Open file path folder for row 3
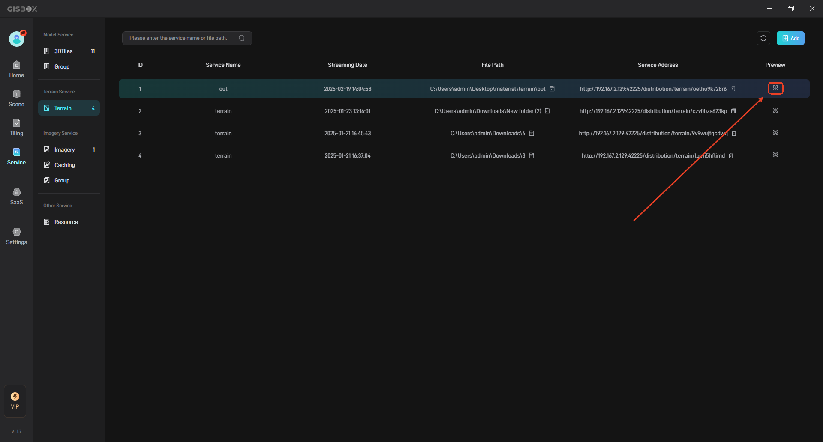The image size is (823, 442). (532, 133)
